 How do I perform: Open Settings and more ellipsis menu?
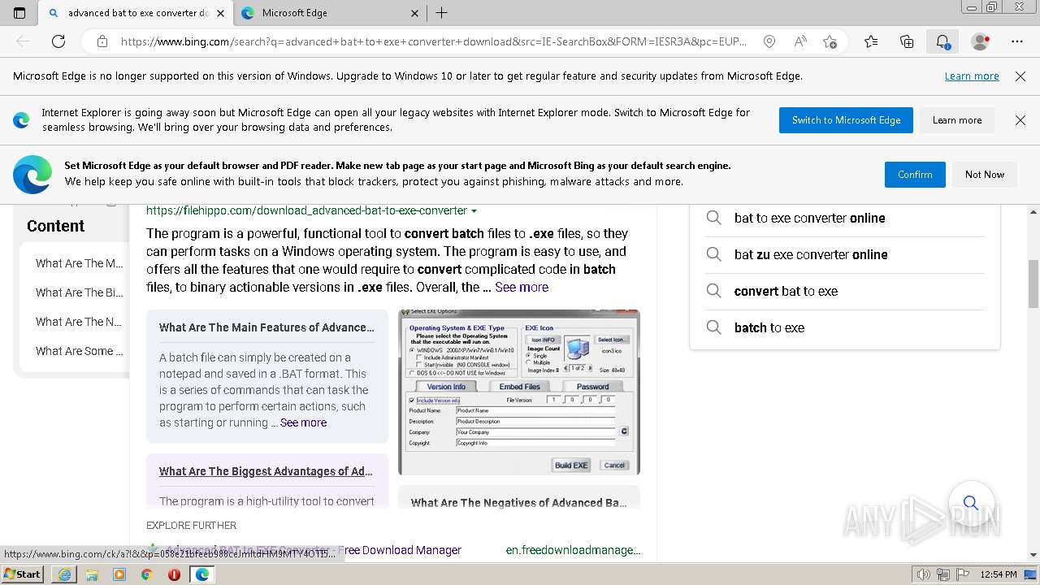pyautogui.click(x=1016, y=41)
